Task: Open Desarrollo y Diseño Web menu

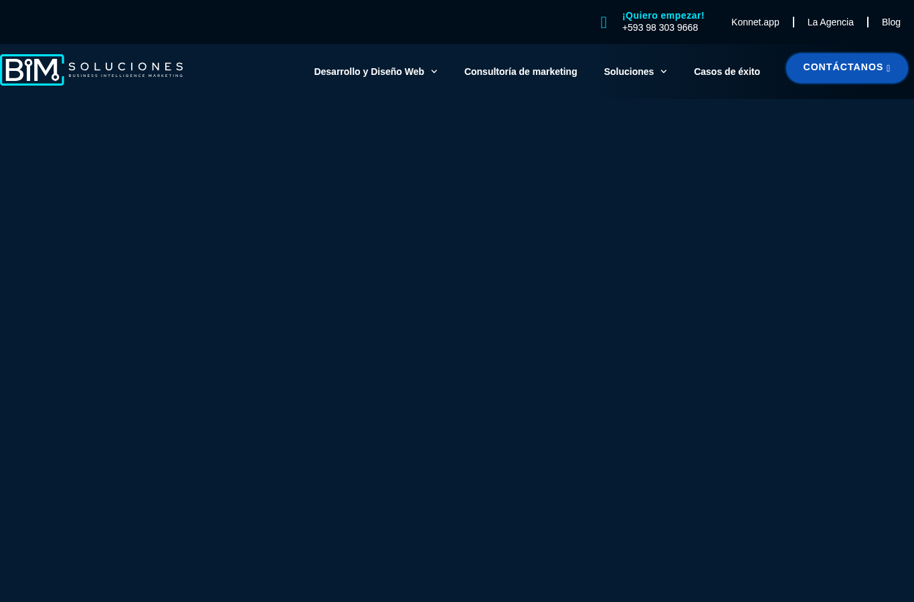Action: 369,72
